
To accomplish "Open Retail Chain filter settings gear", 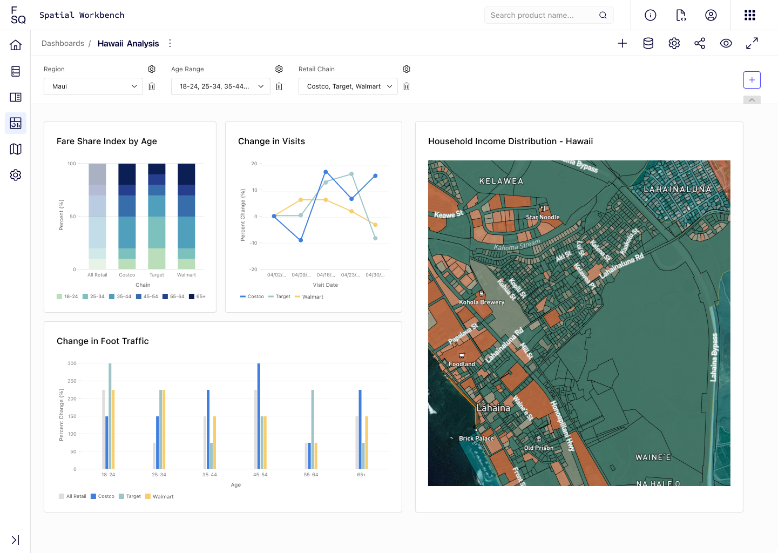I will (407, 69).
